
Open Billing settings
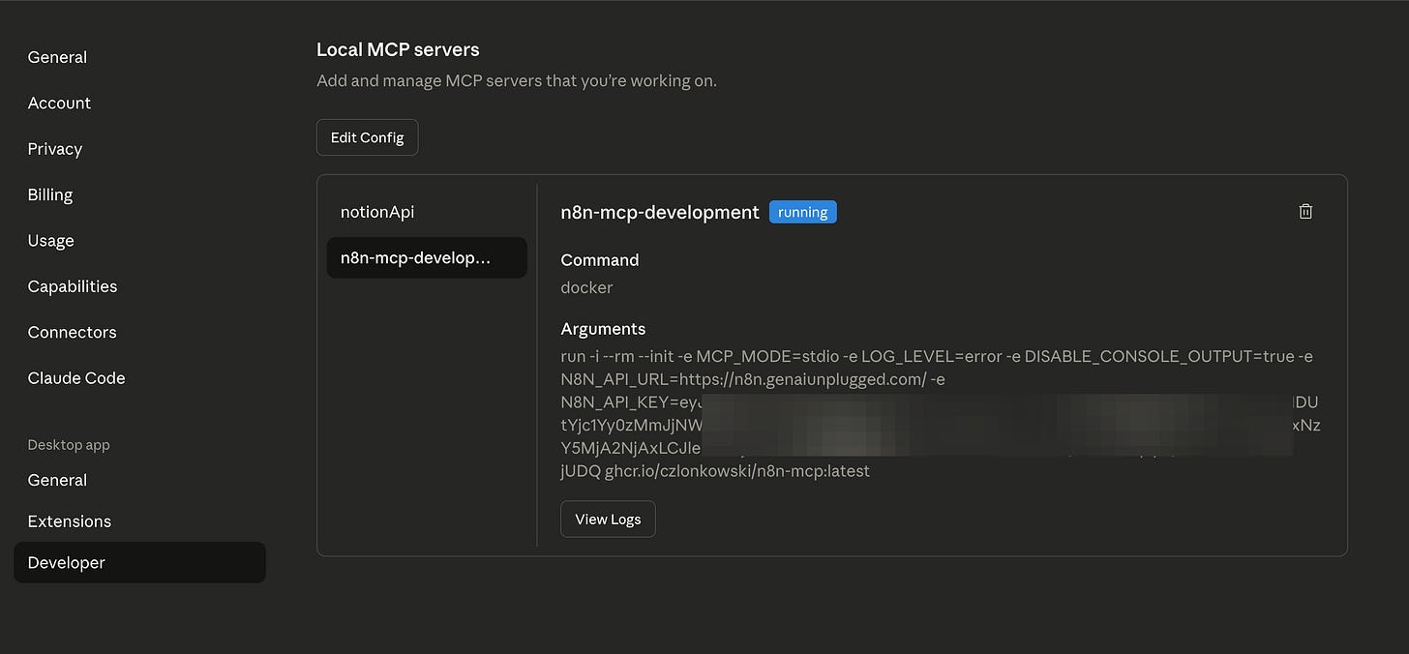point(50,194)
